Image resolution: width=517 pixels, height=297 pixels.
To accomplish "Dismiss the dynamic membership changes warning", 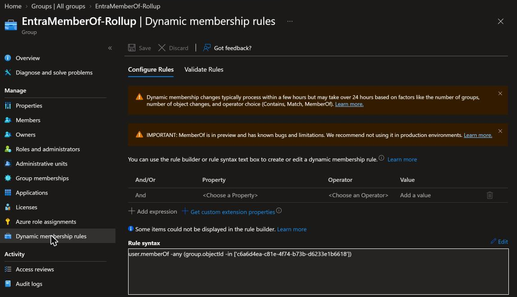I will pos(500,93).
